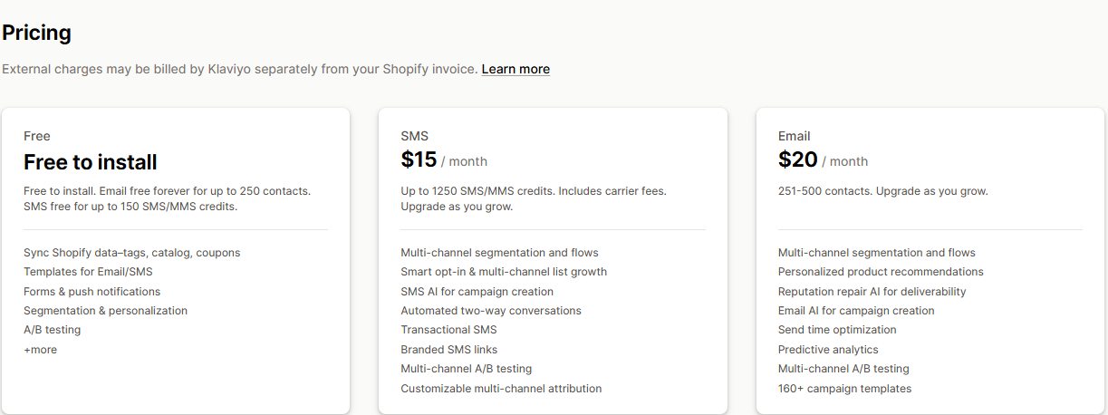Expand the +more features in Free plan
Image resolution: width=1108 pixels, height=415 pixels.
[x=40, y=350]
